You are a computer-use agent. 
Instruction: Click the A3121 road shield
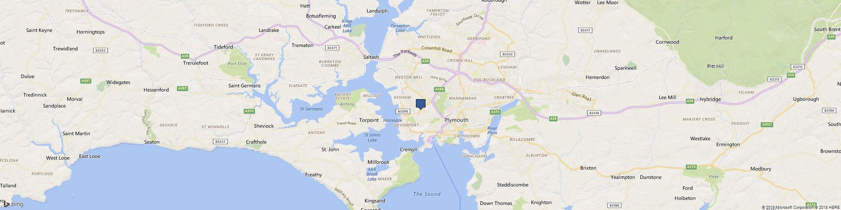click(x=767, y=125)
